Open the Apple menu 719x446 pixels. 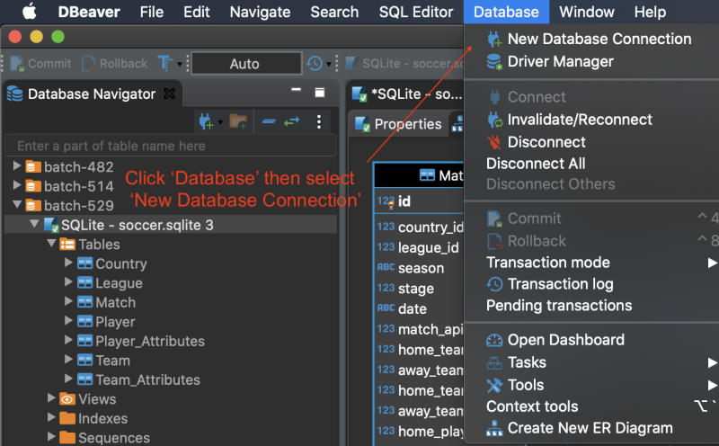pyautogui.click(x=30, y=12)
